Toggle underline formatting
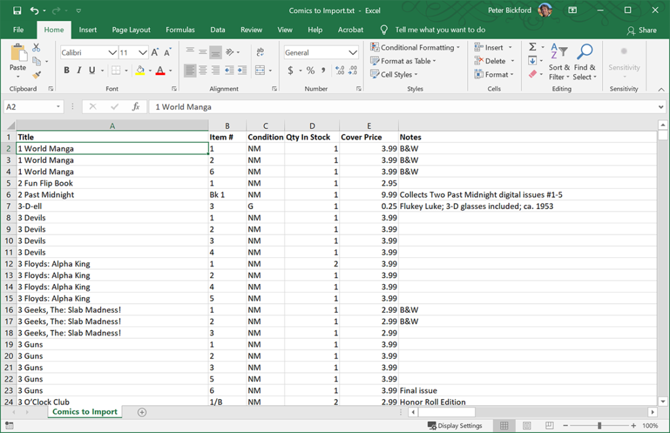Screen dimensions: 670x433 [x=92, y=71]
